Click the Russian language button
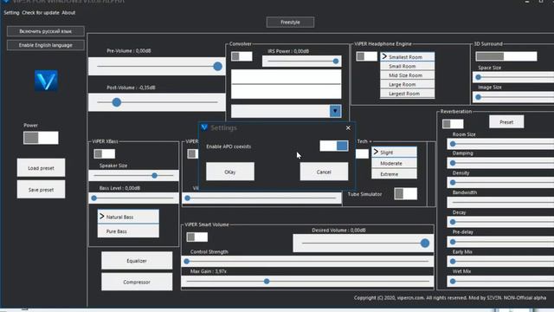This screenshot has width=554, height=312. click(x=46, y=31)
